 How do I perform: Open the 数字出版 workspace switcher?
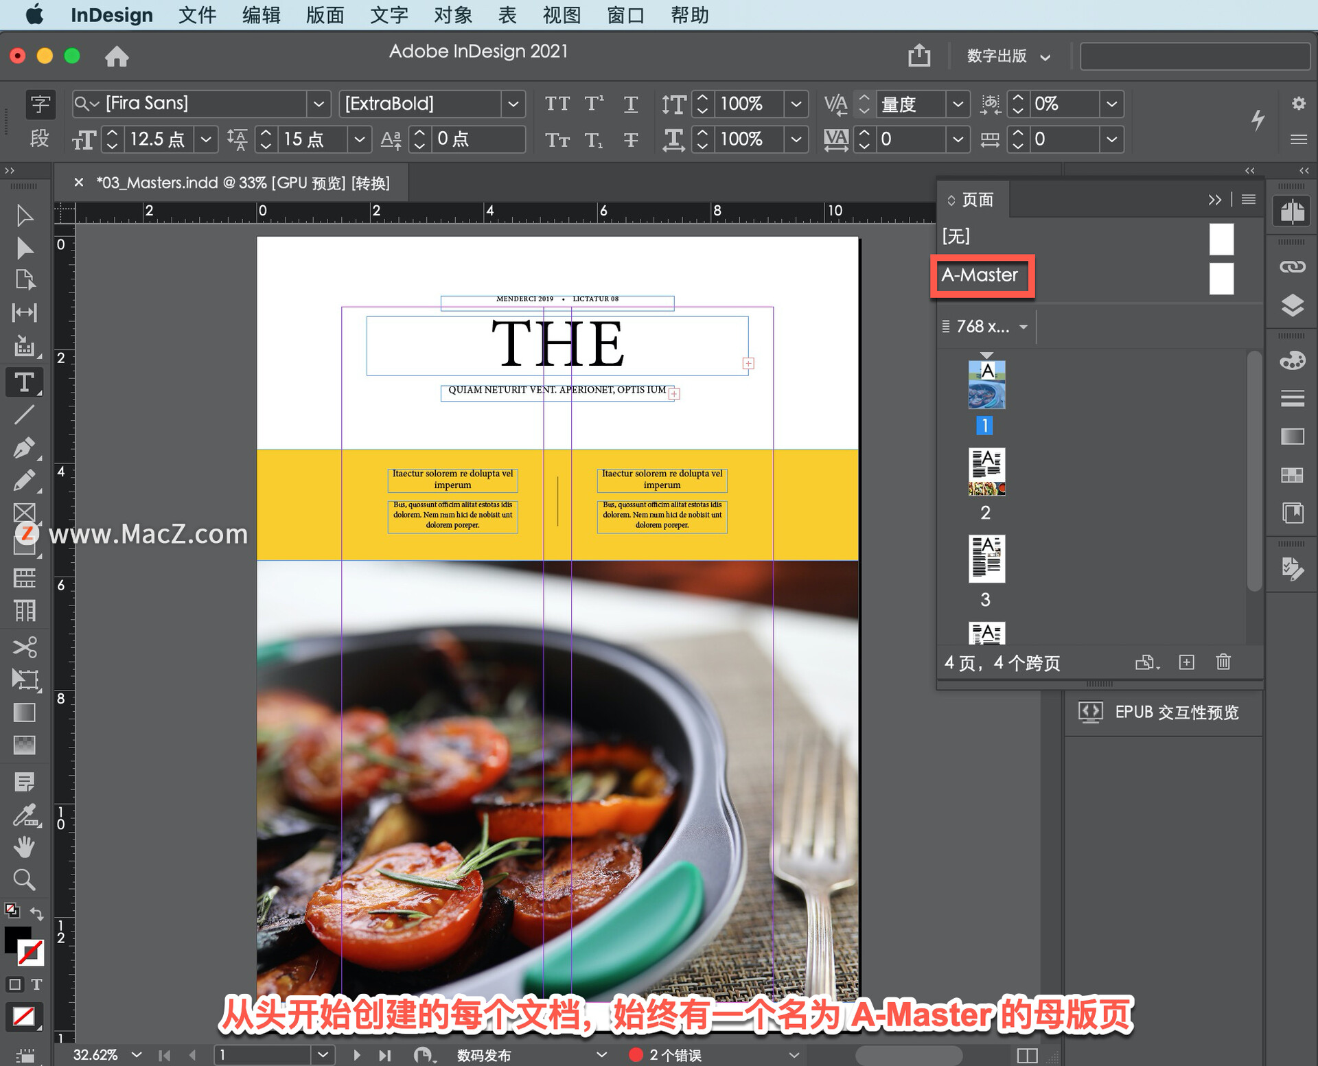click(x=1007, y=56)
